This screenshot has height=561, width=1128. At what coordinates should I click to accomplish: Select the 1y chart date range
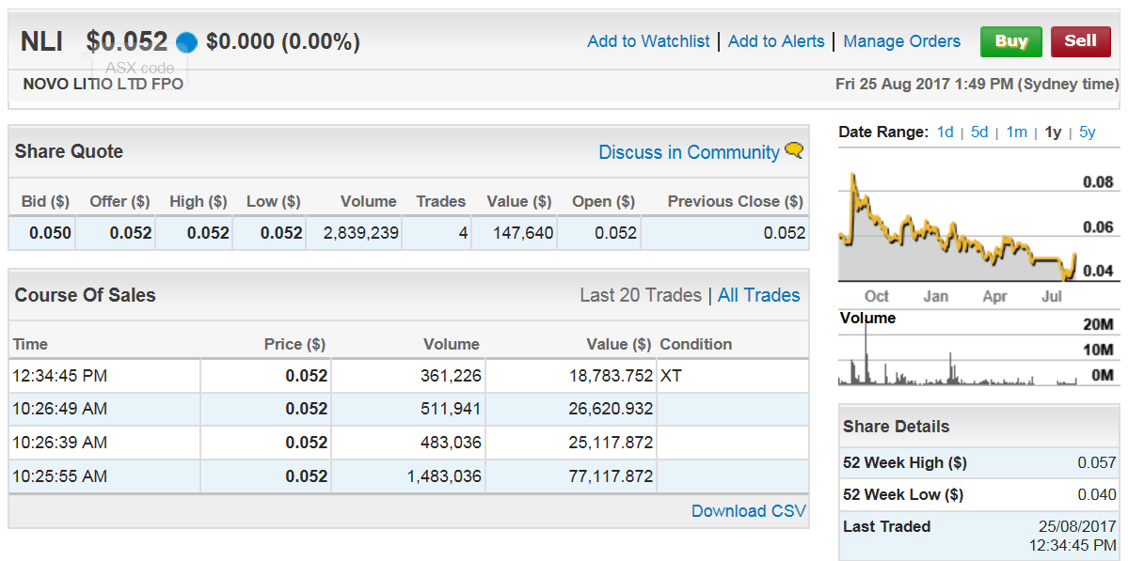1053,132
